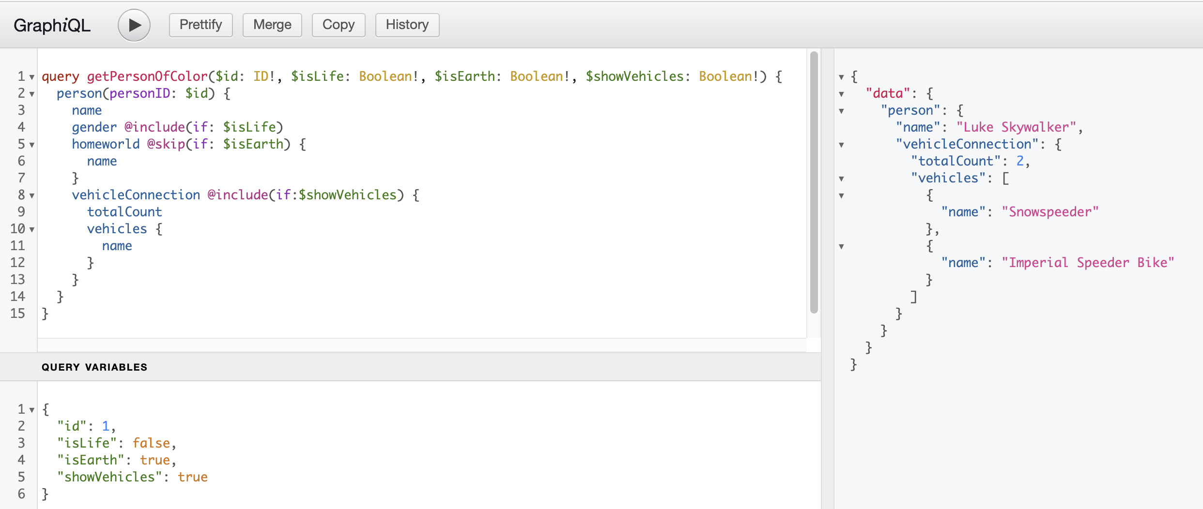Run the query with the play button
The image size is (1203, 509).
134,25
